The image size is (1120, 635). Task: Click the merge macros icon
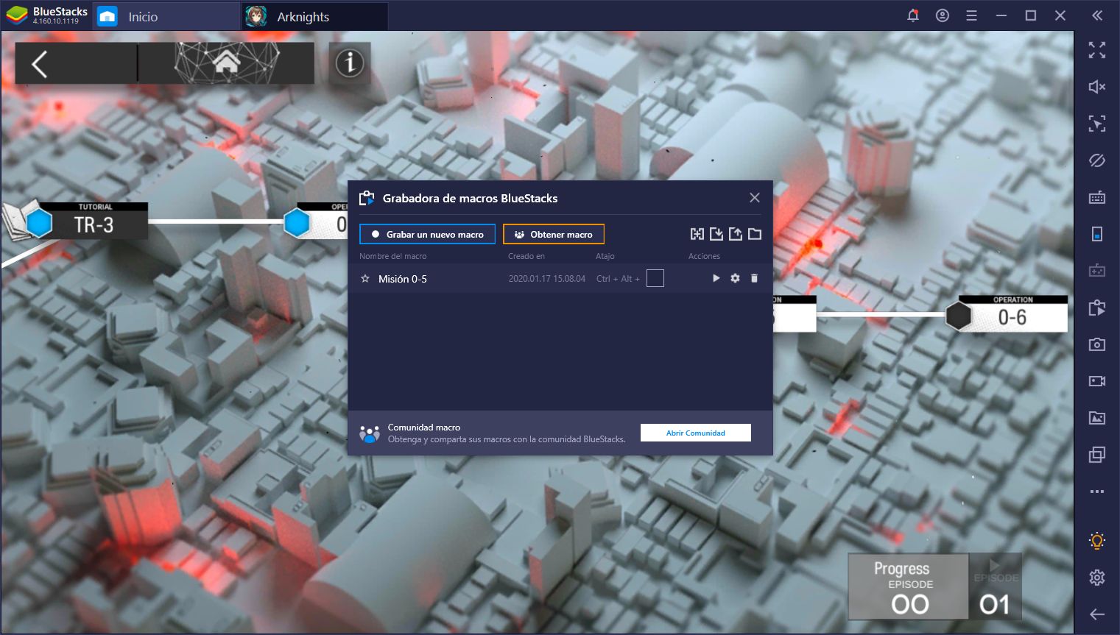pos(697,234)
